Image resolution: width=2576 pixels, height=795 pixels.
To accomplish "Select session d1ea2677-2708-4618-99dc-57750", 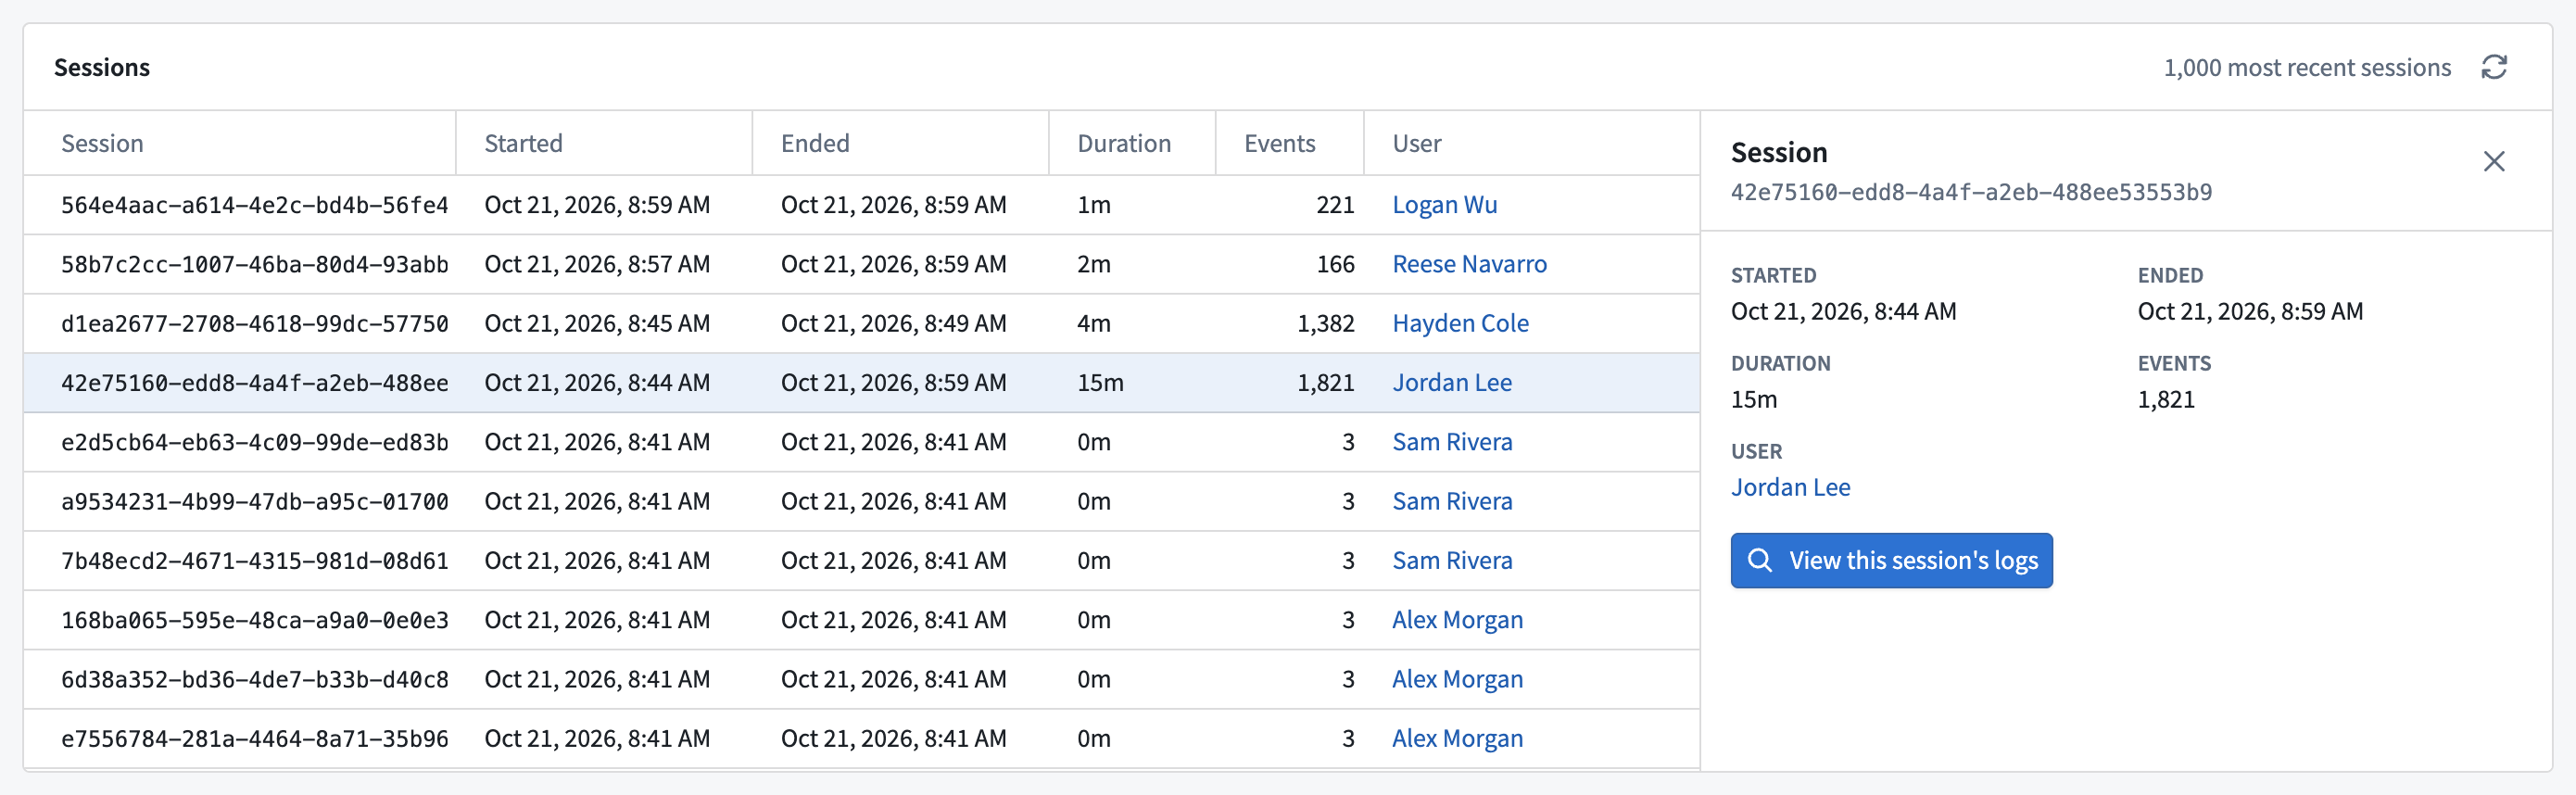I will tap(254, 323).
